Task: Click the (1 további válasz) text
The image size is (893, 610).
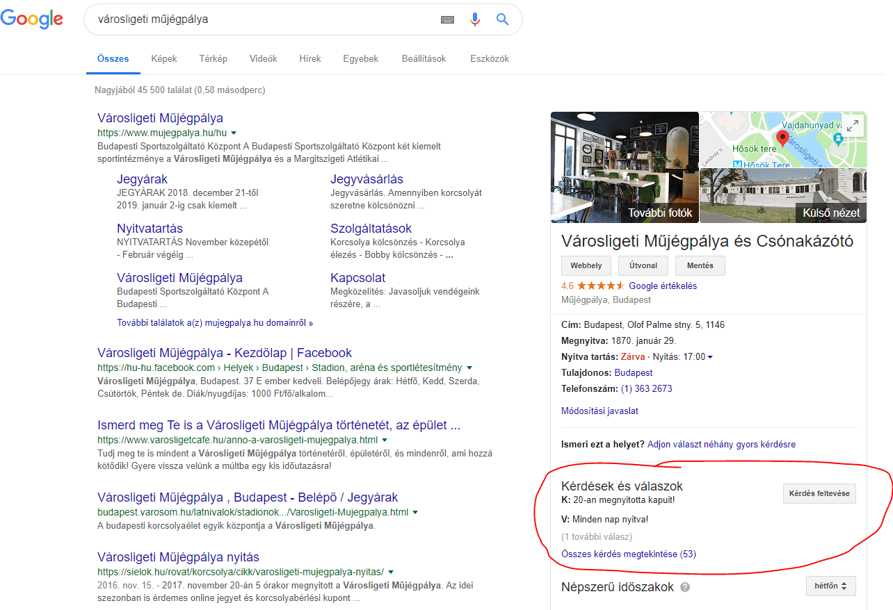Action: point(597,536)
